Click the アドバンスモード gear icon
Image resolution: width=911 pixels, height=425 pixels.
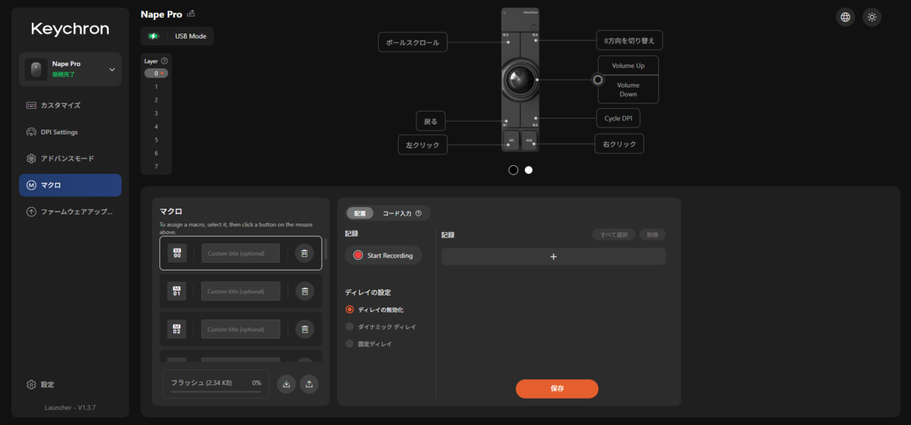pyautogui.click(x=31, y=159)
